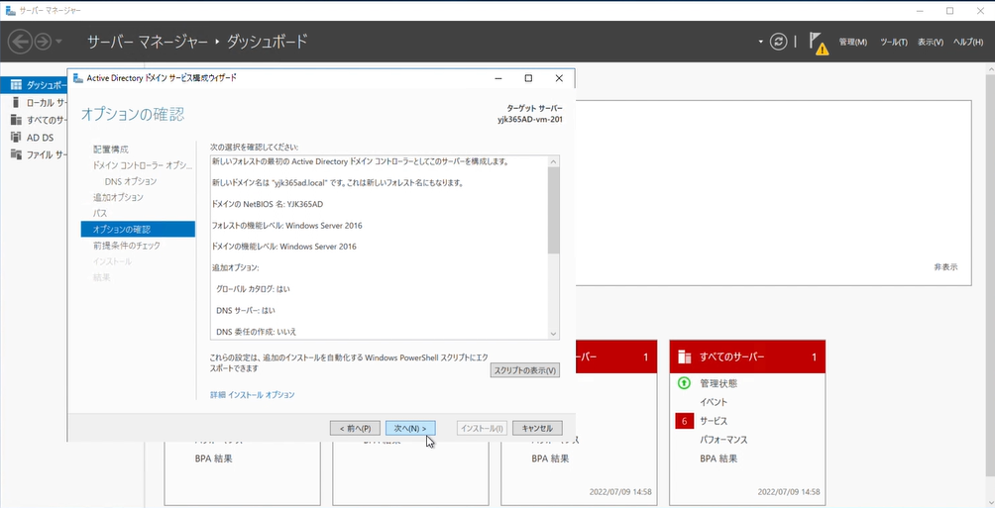
Task: Click 非表示 link in the welcome panel
Action: (945, 267)
